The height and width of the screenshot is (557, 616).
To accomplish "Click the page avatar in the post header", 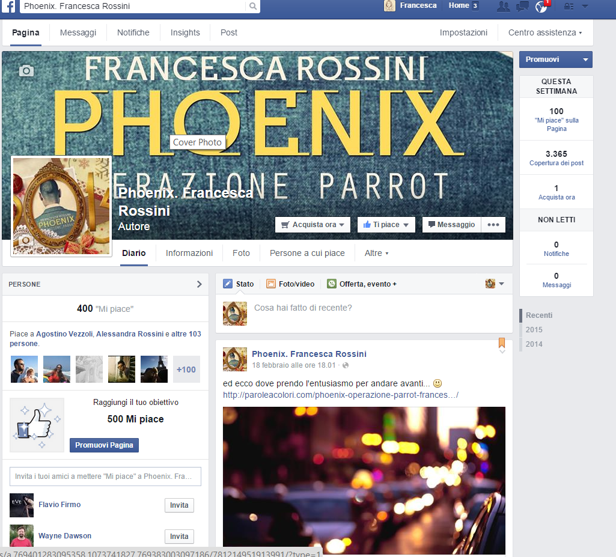I will tap(235, 359).
